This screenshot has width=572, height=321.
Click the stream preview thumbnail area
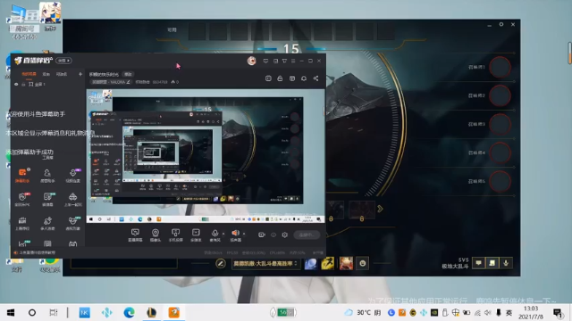(x=206, y=156)
